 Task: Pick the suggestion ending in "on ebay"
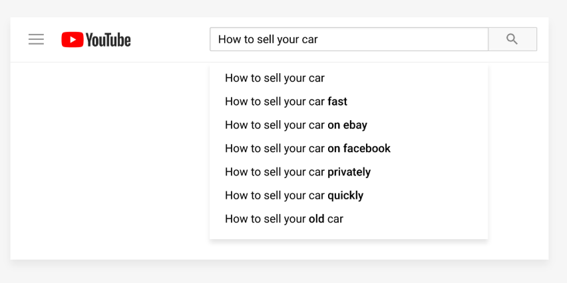(296, 125)
